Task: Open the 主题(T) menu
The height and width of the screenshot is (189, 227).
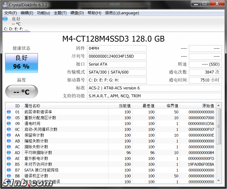Action: coord(60,13)
